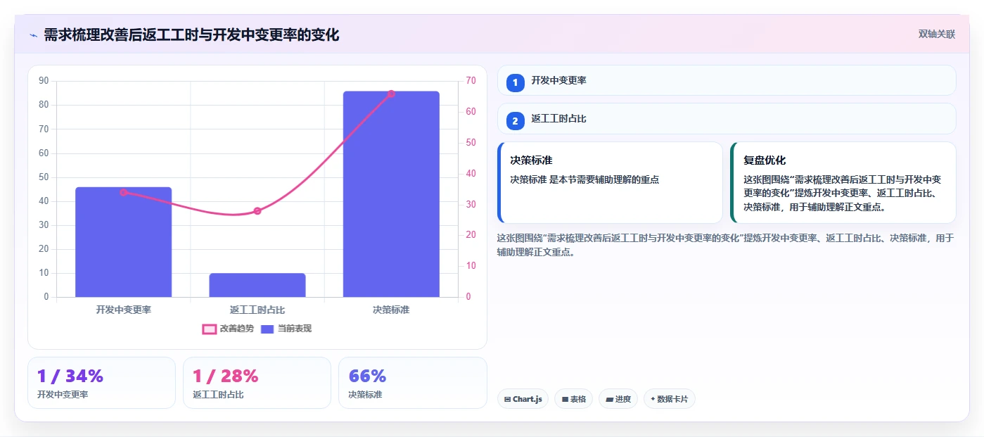Select the 返工工时占比 bar in chart

(x=257, y=285)
